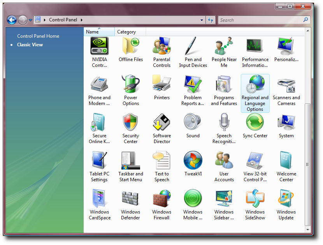Click Control Panel in address bar
Viewport: 323px width, 245px height.
tap(63, 20)
